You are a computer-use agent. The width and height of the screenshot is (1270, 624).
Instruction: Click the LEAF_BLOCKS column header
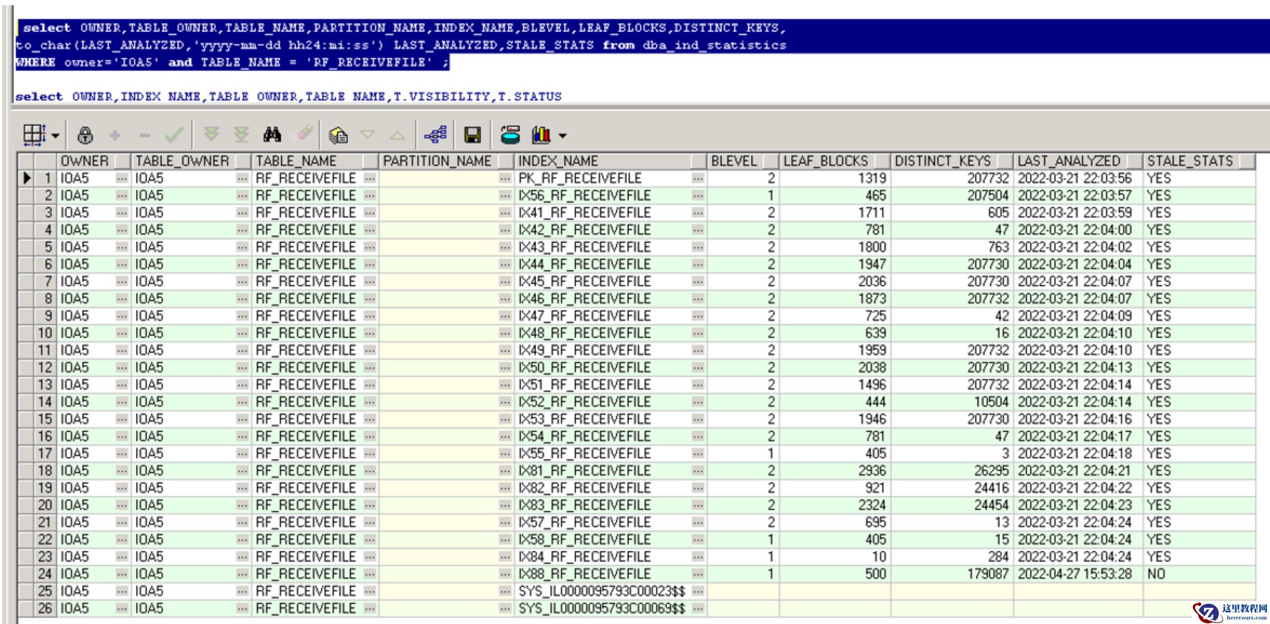coord(825,161)
